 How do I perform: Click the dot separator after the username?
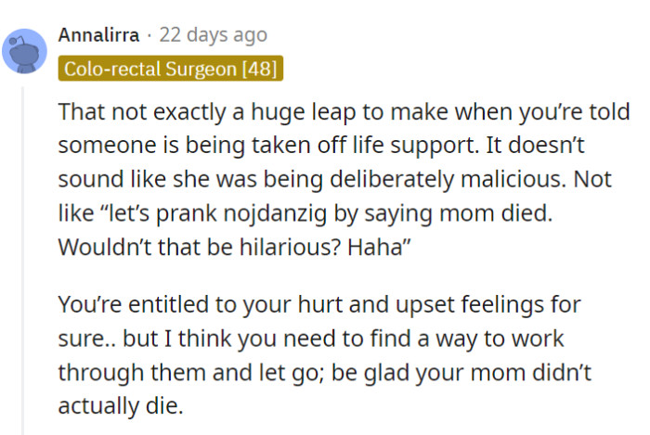(x=149, y=35)
